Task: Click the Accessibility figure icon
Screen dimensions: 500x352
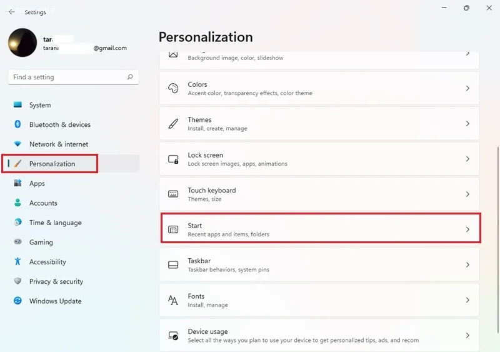Action: click(17, 262)
